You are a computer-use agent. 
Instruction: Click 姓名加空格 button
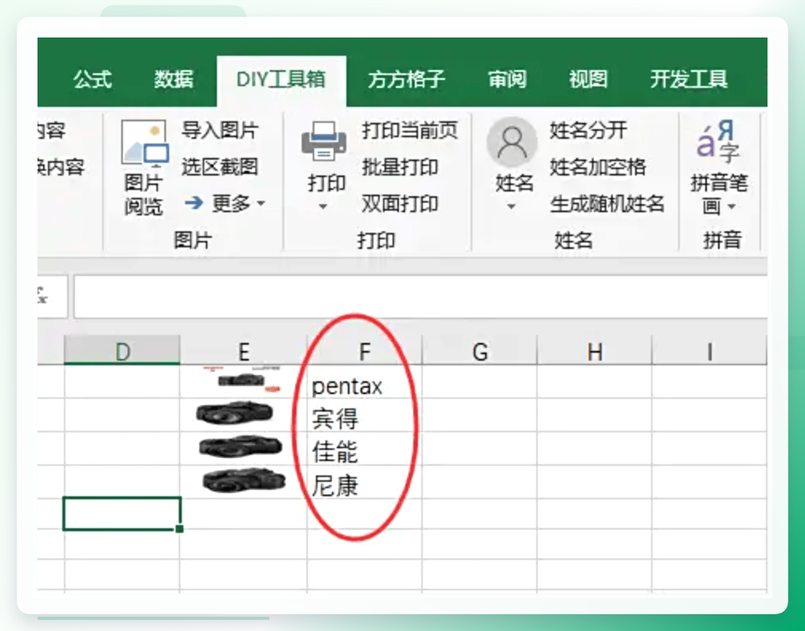coord(598,167)
